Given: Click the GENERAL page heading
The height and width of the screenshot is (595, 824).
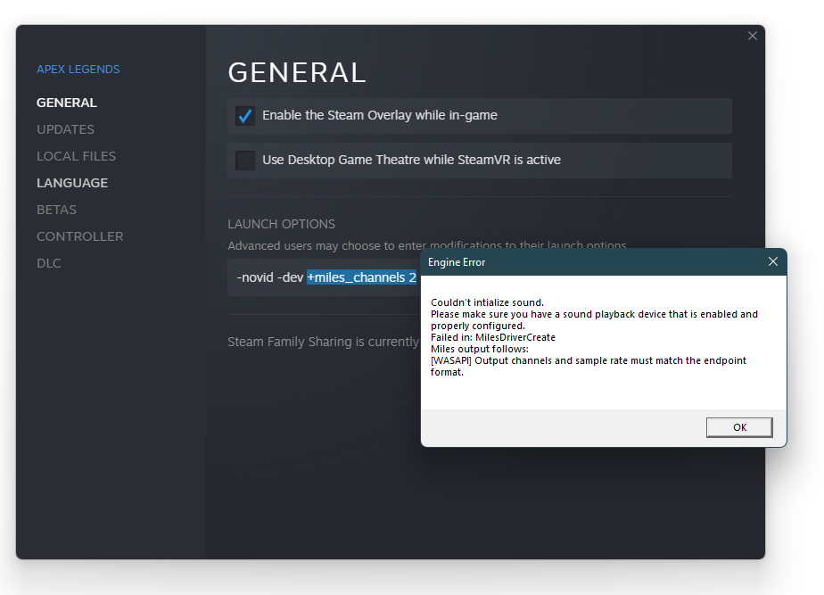Looking at the screenshot, I should 297,72.
